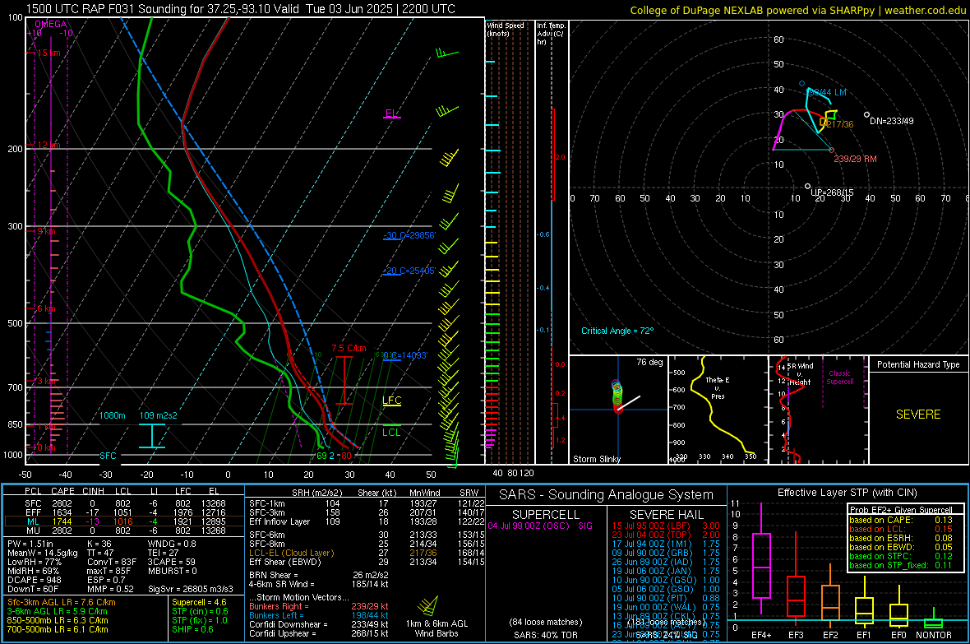Click the SFC-1km SRH row

[367, 503]
